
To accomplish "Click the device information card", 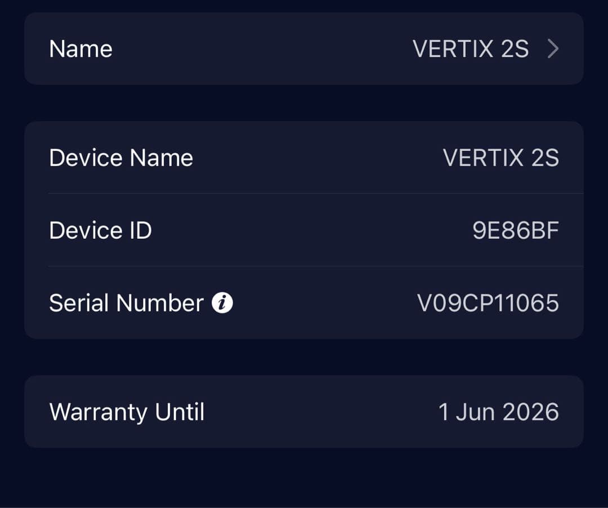I will (304, 230).
